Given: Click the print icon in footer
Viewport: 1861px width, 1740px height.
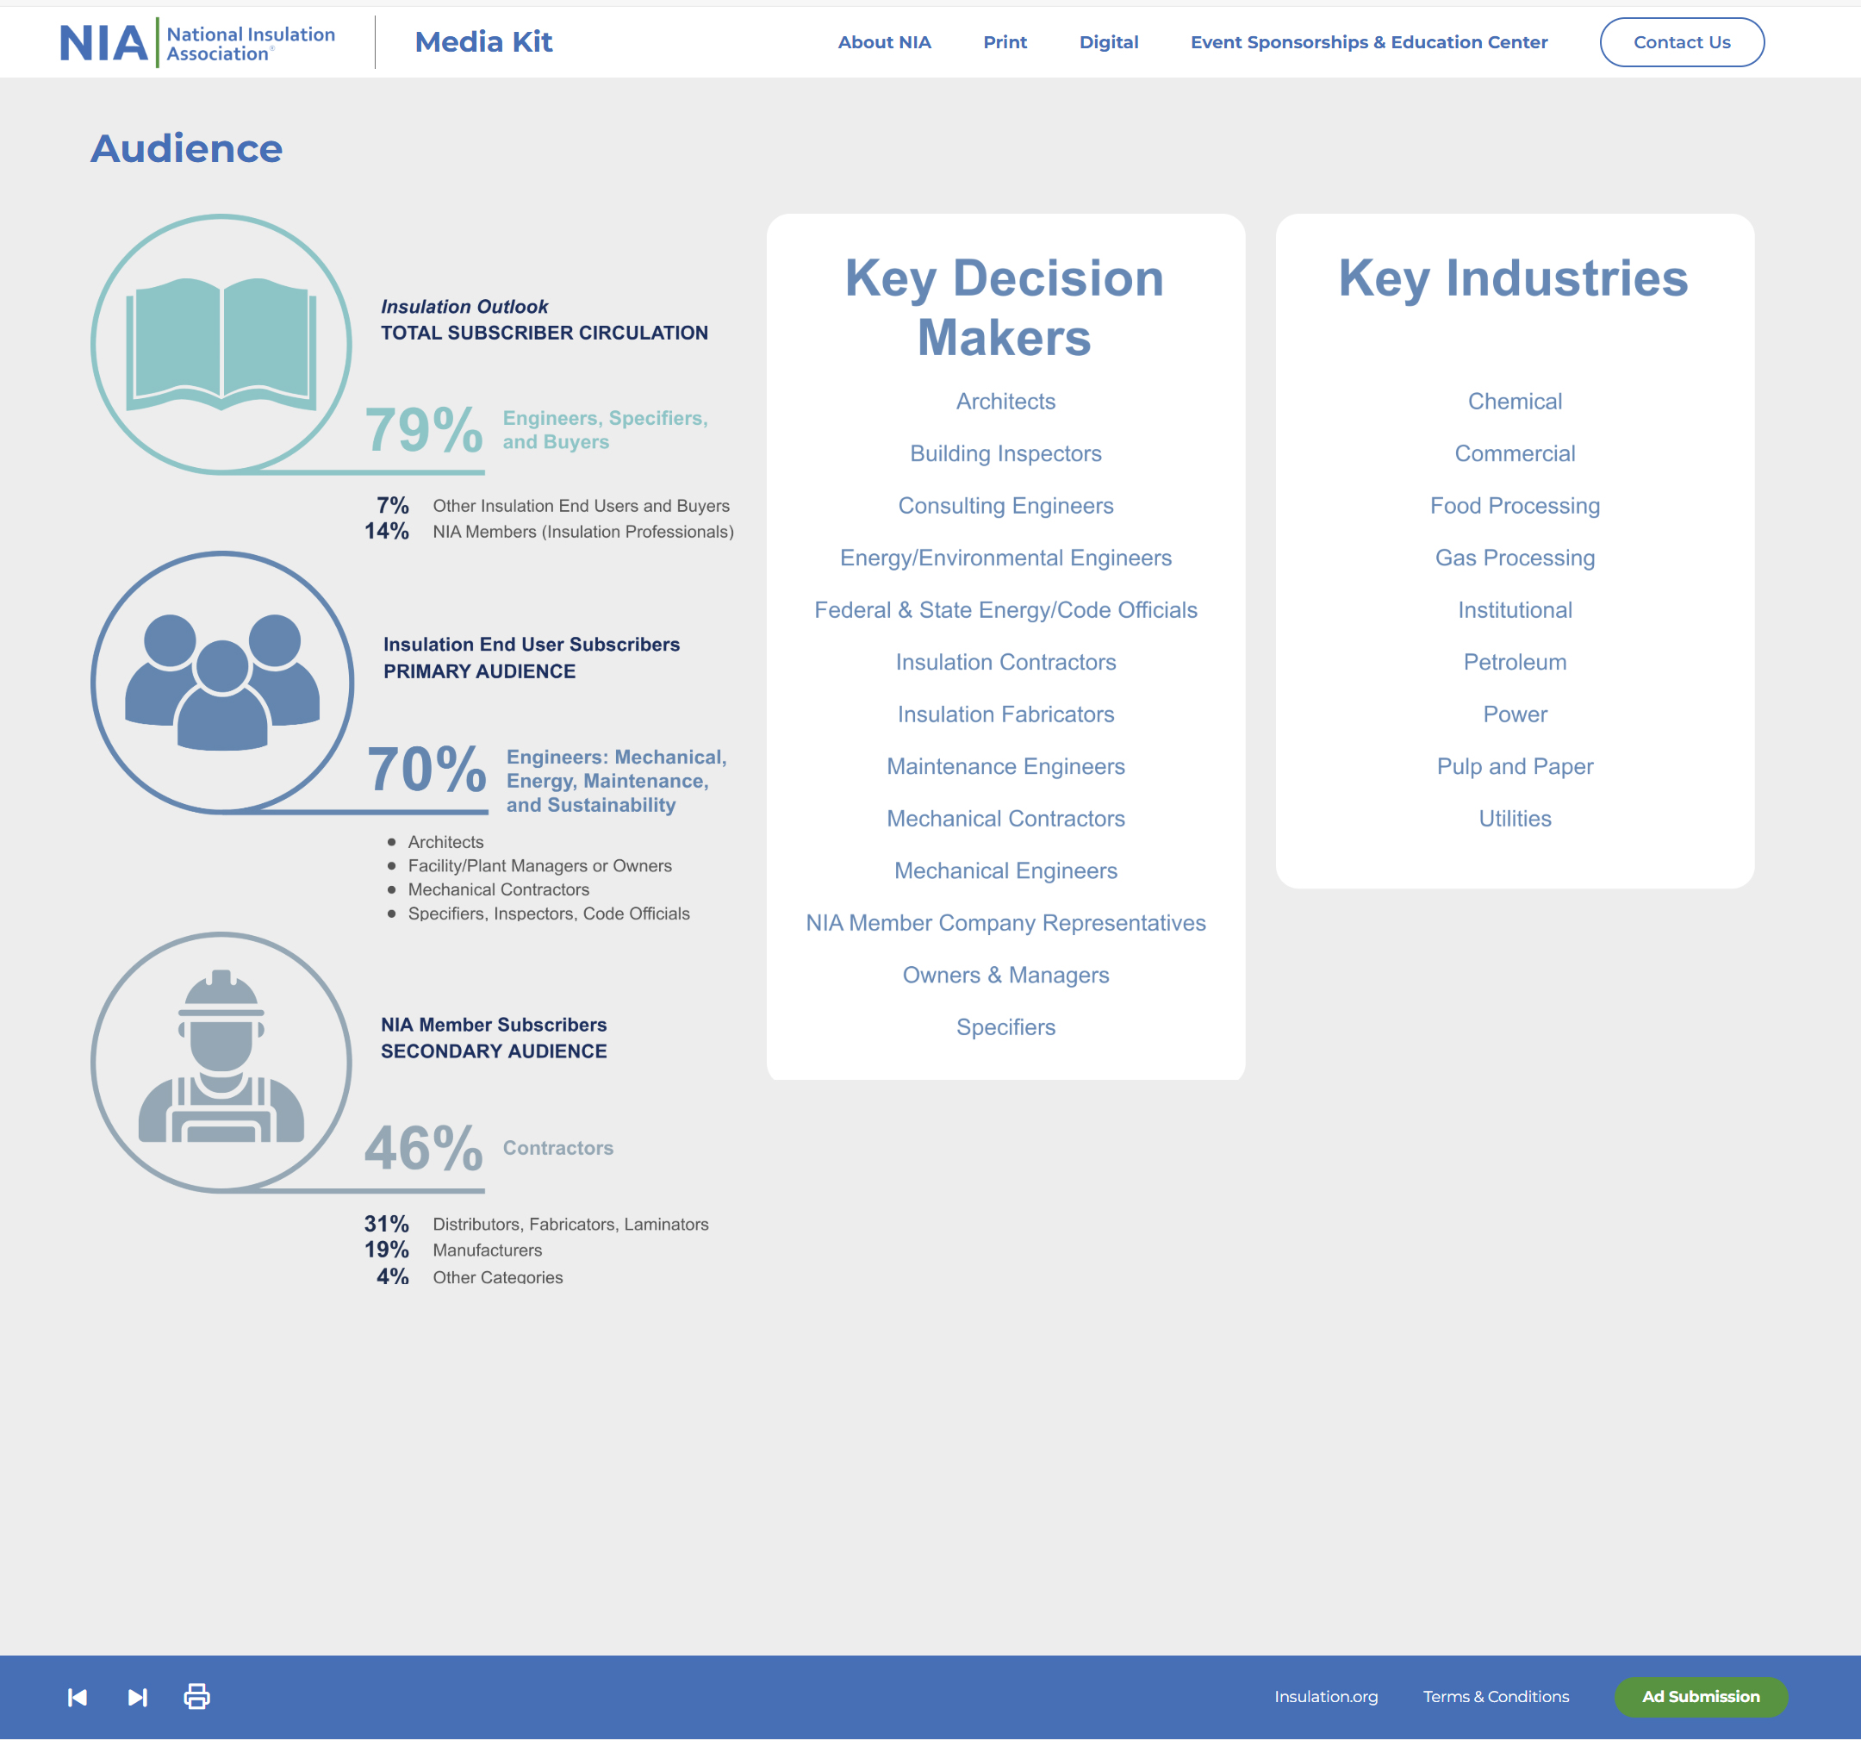Looking at the screenshot, I should click(x=196, y=1696).
